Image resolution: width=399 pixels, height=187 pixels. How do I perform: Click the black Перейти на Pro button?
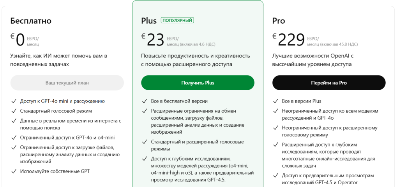pos(329,83)
